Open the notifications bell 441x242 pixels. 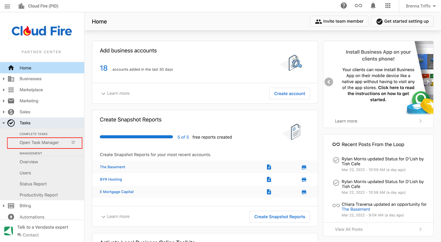[x=373, y=6]
